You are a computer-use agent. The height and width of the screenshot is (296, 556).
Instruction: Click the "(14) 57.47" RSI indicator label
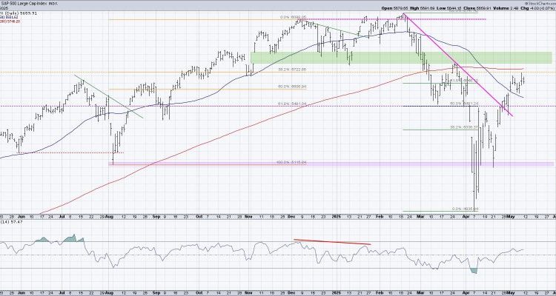click(10, 222)
